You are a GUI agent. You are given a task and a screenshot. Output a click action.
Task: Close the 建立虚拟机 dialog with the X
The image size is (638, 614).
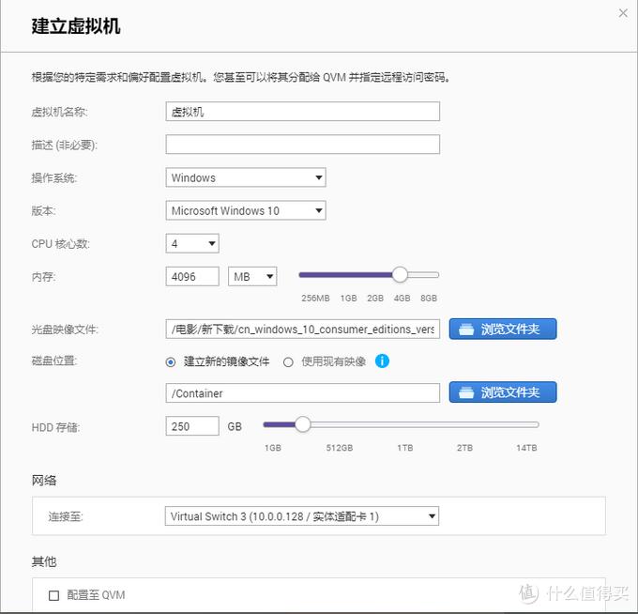click(x=623, y=13)
